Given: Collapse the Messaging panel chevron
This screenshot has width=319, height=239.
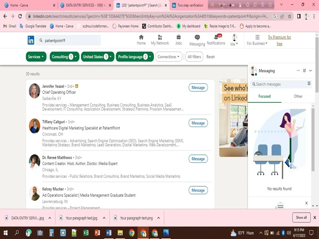Looking at the screenshot, I should [x=310, y=70].
